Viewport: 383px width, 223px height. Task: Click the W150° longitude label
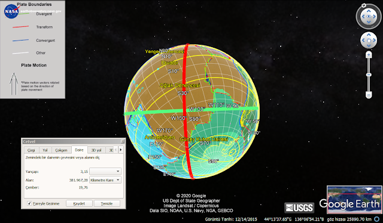[x=179, y=118]
